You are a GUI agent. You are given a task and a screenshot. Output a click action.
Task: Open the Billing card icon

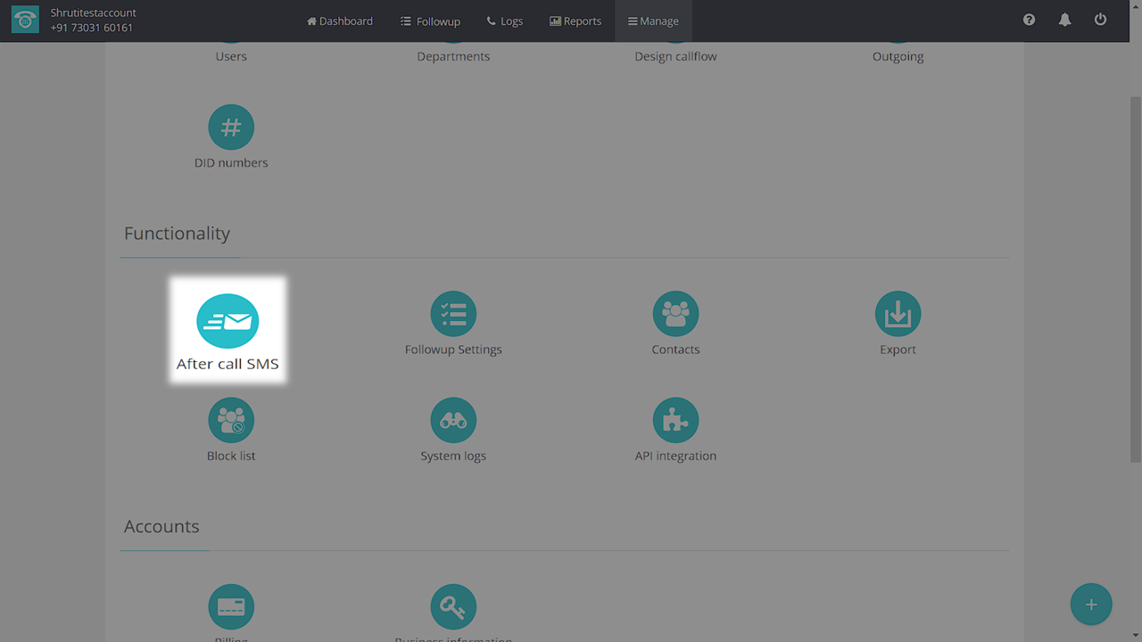[x=231, y=607]
